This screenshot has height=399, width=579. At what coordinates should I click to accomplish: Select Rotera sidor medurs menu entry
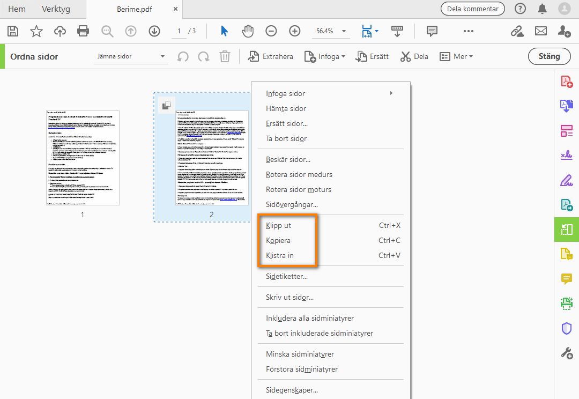coord(299,174)
